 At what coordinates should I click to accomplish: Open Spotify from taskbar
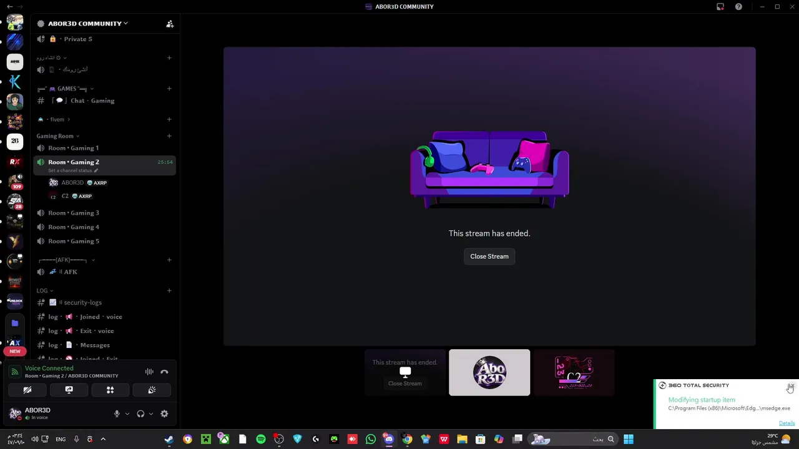tap(261, 439)
